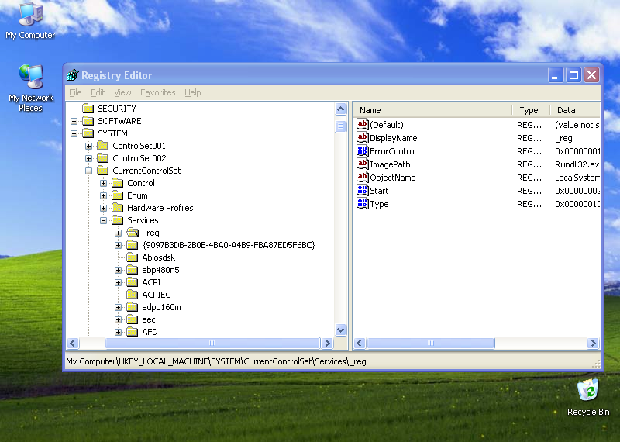The width and height of the screenshot is (620, 442).
Task: Collapse the SYSTEM key
Action: click(x=74, y=133)
